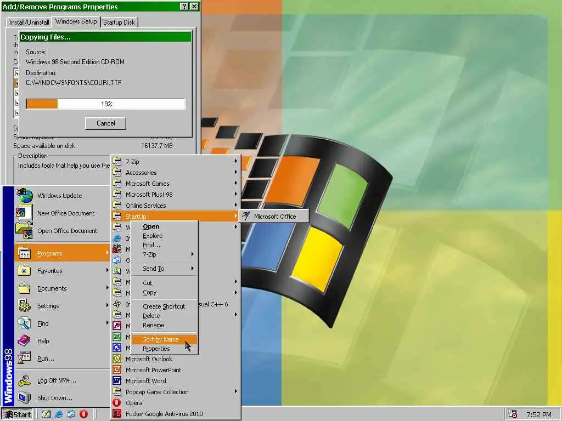Expand the 7-Zip context menu arrow

point(193,254)
